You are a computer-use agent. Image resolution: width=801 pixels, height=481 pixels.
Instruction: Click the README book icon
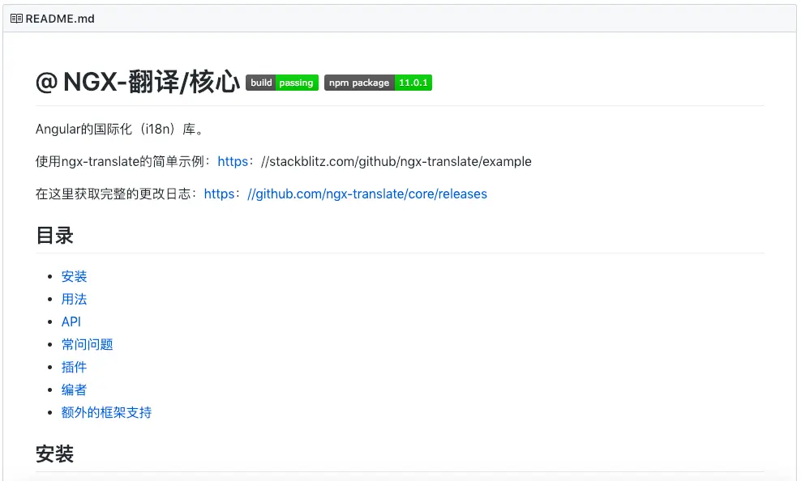[16, 19]
